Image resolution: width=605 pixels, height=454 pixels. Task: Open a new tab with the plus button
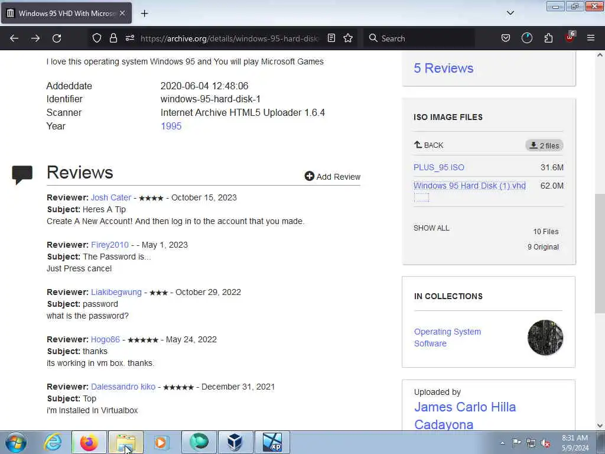click(x=144, y=14)
